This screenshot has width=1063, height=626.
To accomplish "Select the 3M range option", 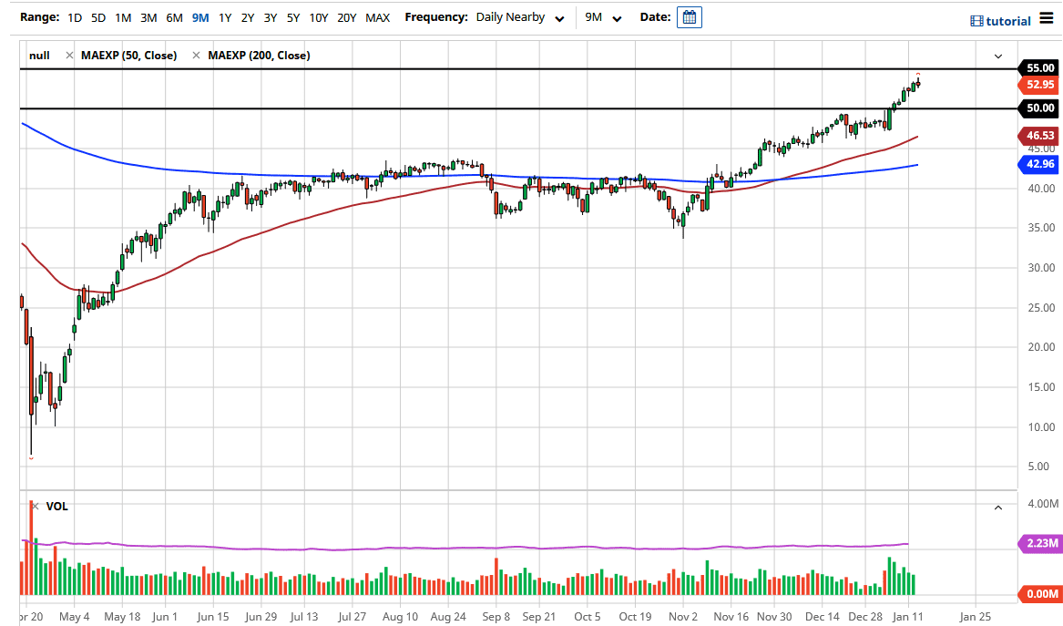I will point(148,16).
